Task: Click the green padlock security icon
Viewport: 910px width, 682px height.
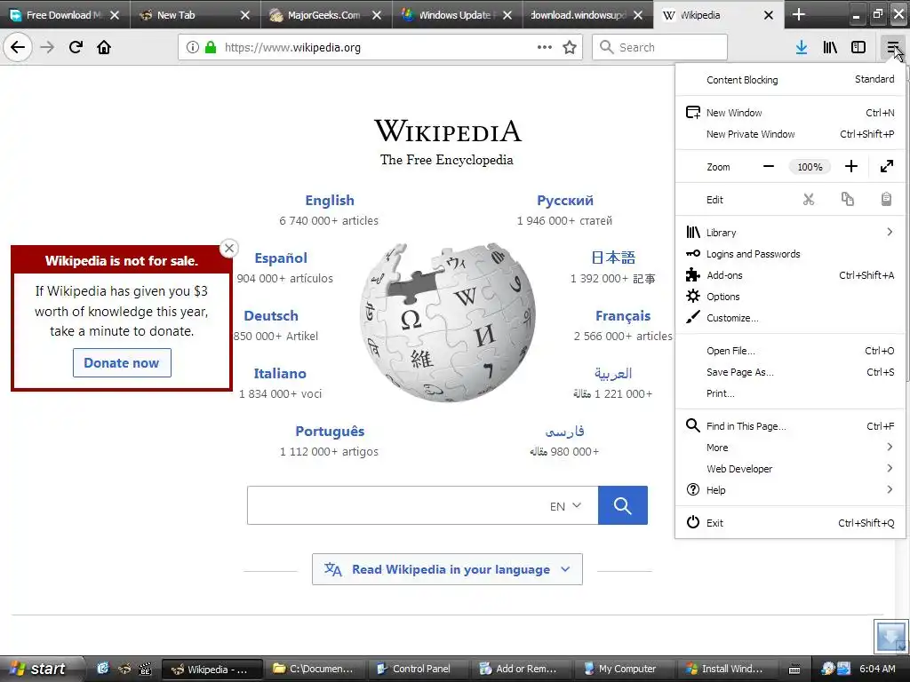Action: point(211,47)
